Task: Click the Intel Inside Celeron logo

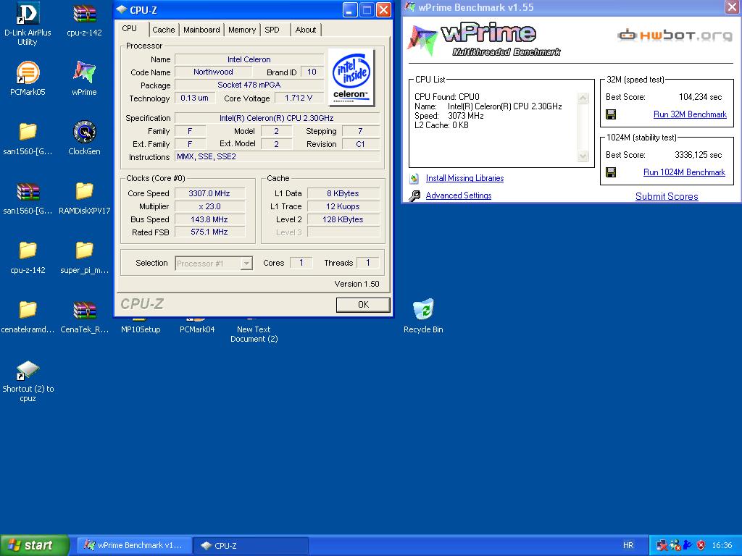Action: [351, 77]
